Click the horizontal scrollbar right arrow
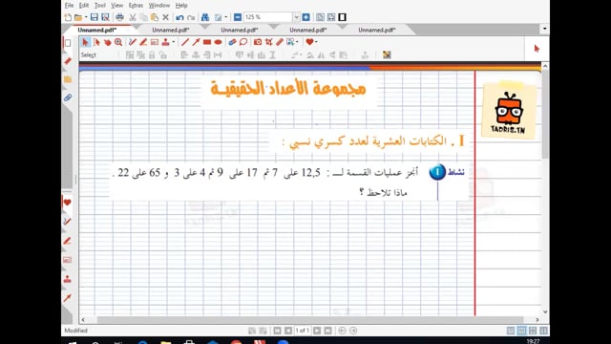Screen dimensions: 611x344 tap(537, 320)
